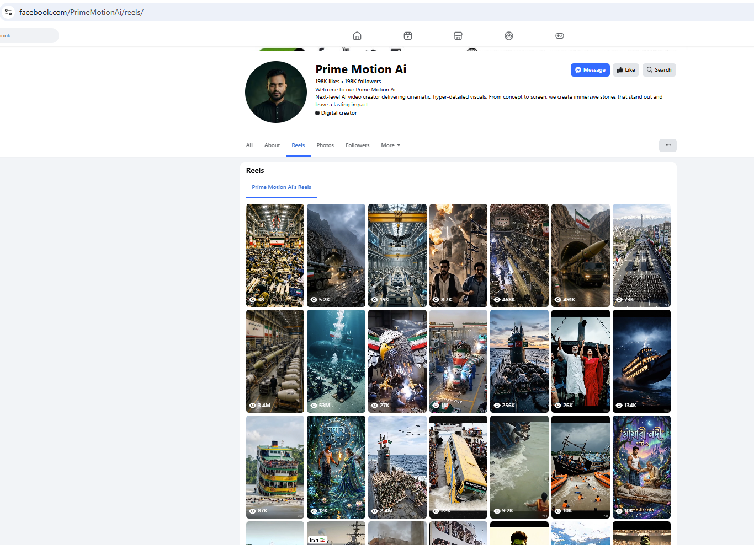Open the night ship reel with 134K views
This screenshot has height=545, width=754.
pos(641,361)
